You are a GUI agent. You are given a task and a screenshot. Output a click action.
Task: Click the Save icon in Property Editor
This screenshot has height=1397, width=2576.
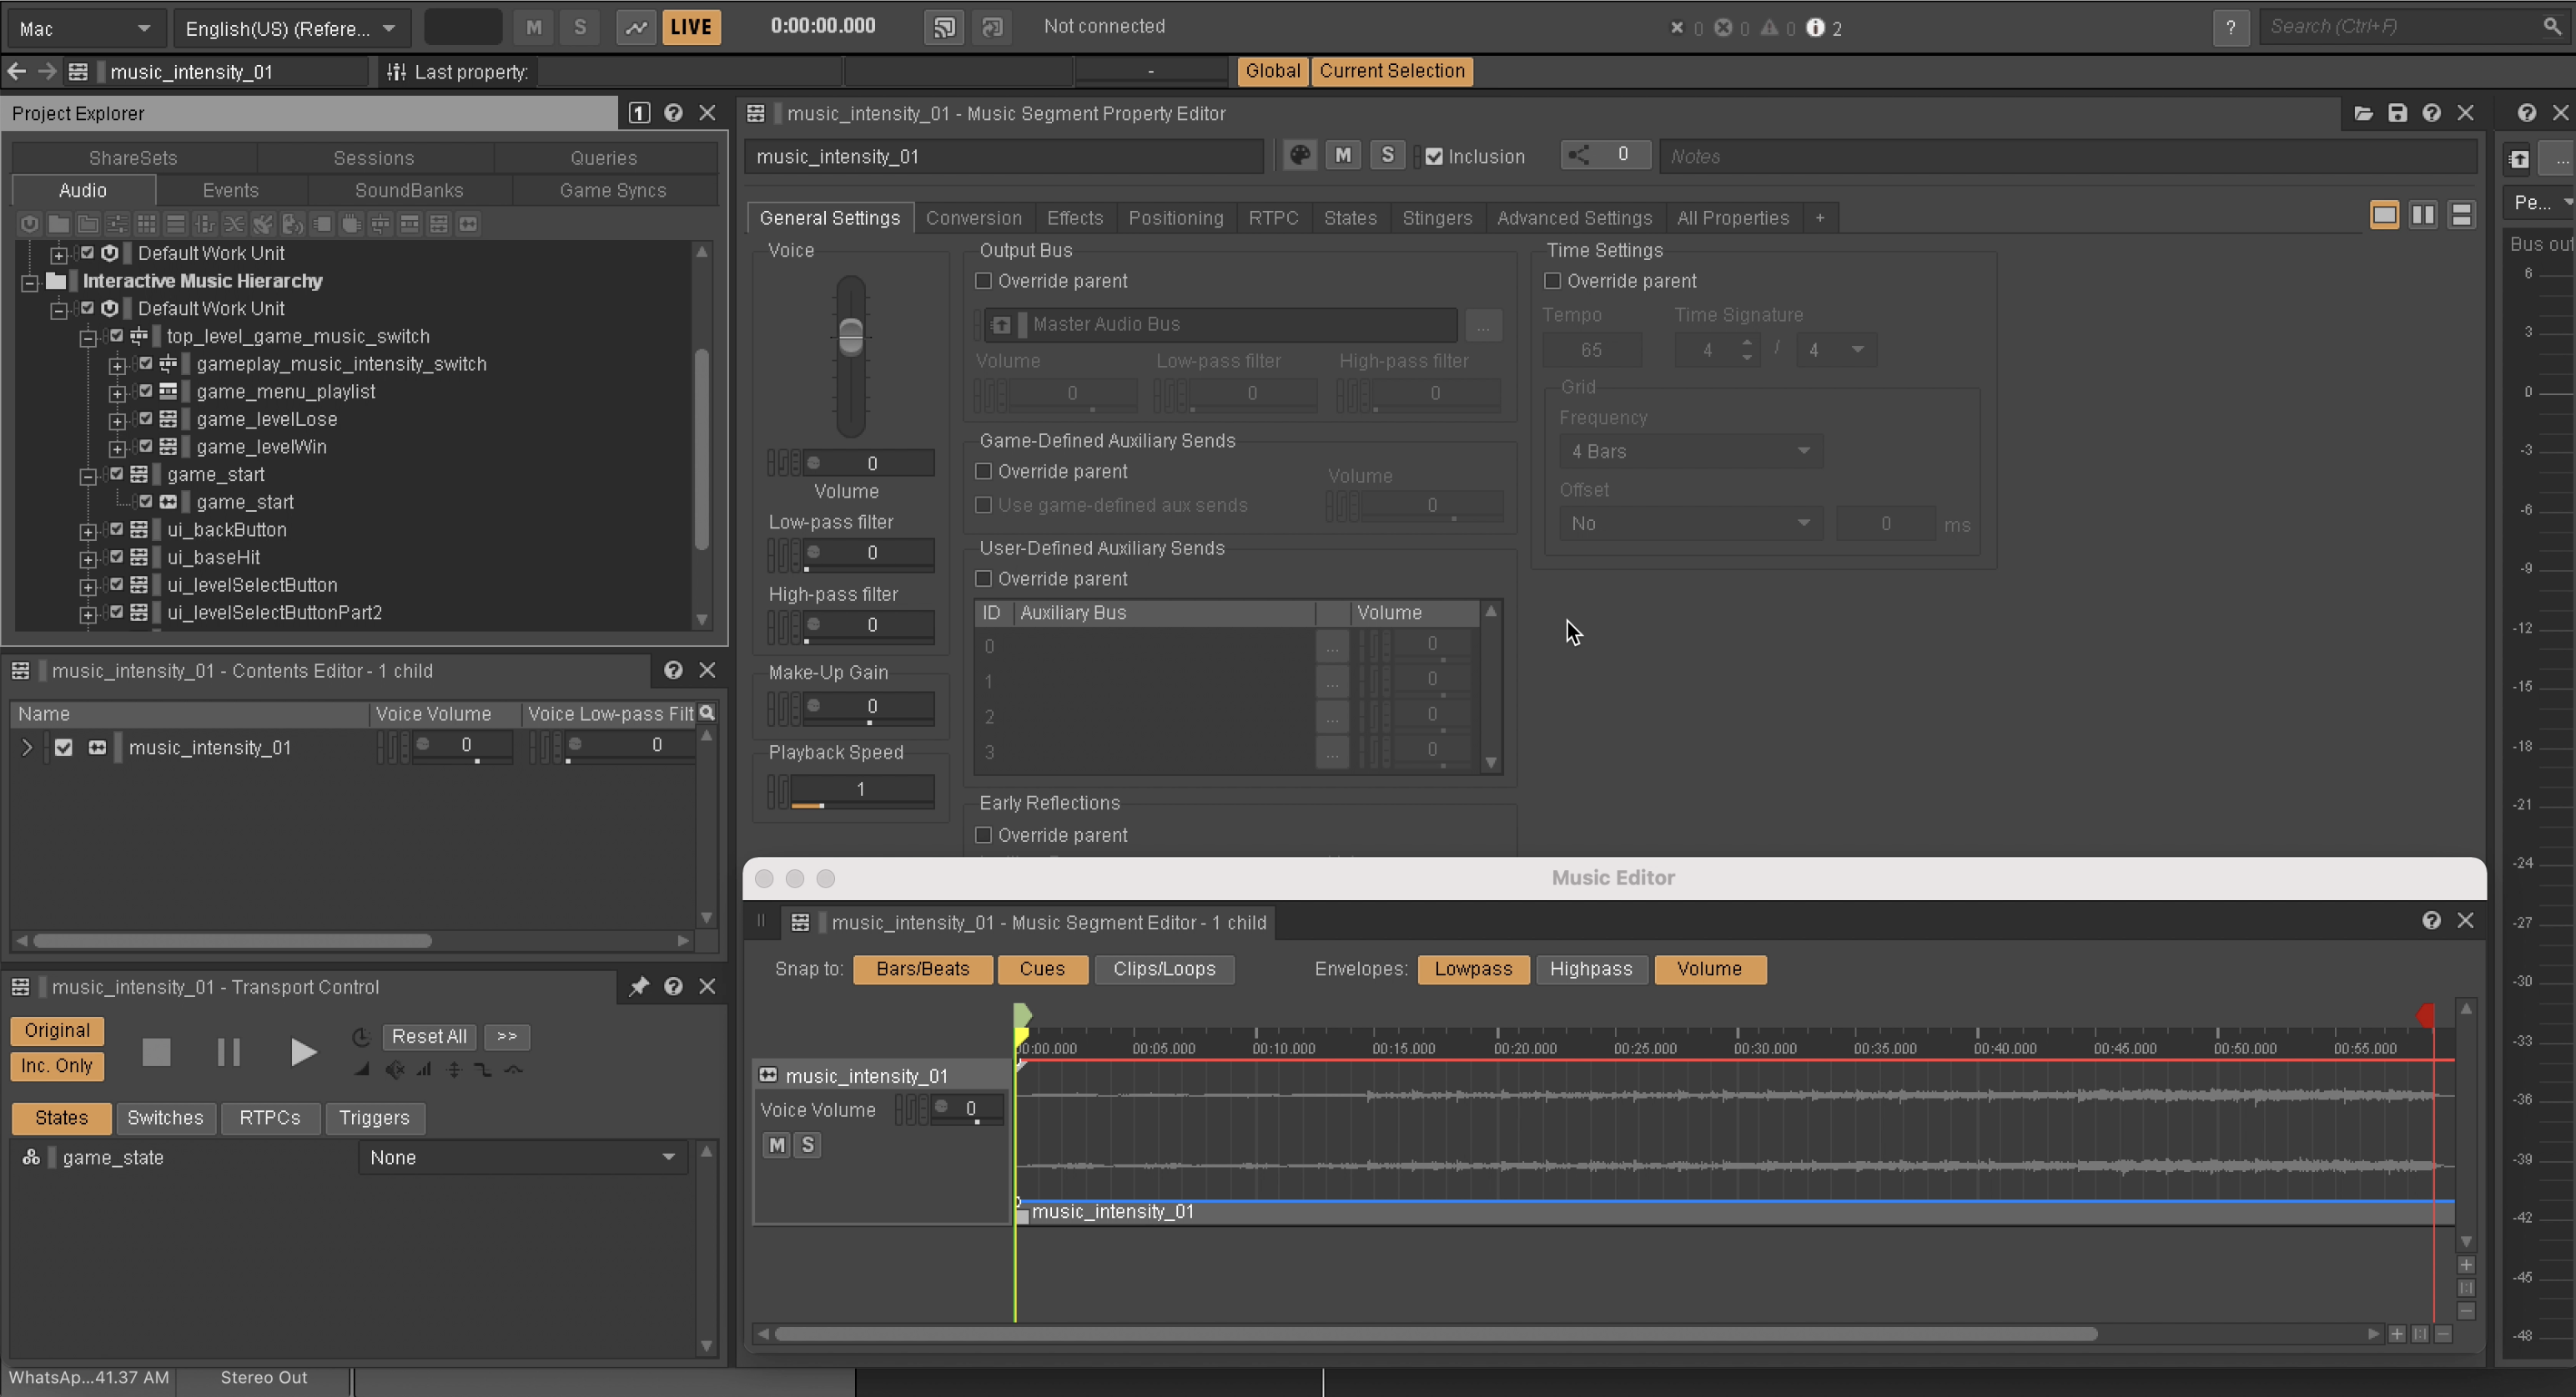[2397, 113]
